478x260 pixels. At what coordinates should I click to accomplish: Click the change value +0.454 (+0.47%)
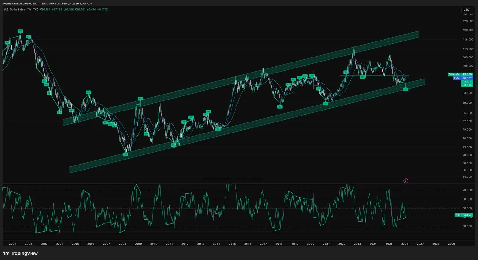point(97,10)
